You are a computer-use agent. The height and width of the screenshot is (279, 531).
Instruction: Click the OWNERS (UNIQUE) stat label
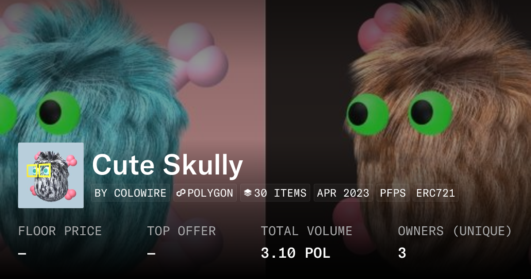click(455, 231)
